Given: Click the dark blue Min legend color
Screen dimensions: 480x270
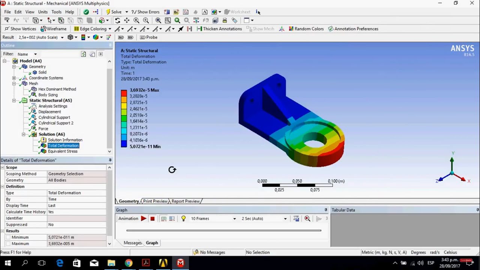Looking at the screenshot, I should point(124,144).
